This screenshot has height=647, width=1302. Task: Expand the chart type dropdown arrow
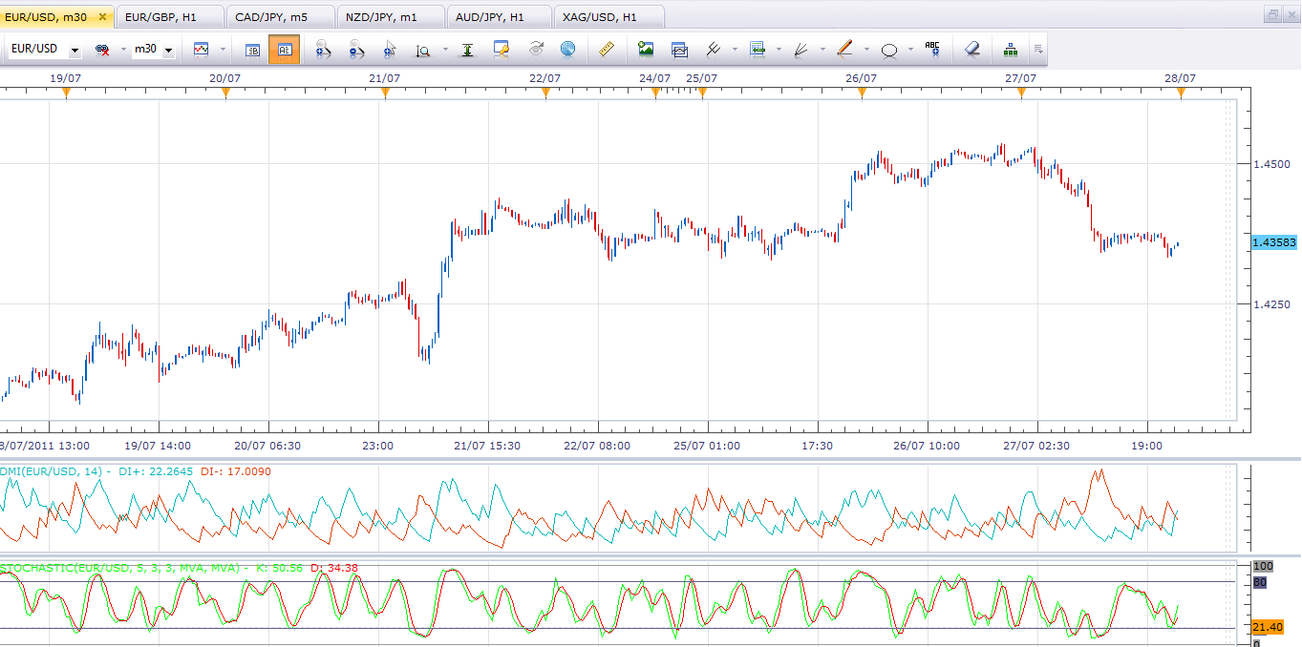click(x=223, y=50)
